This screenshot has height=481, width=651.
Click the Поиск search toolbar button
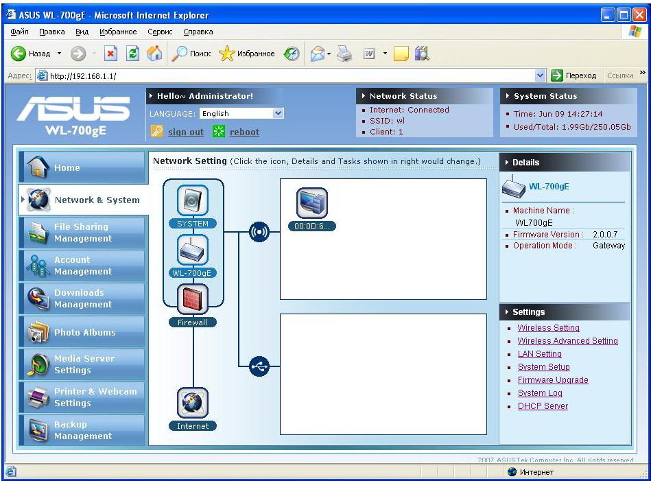(x=191, y=54)
